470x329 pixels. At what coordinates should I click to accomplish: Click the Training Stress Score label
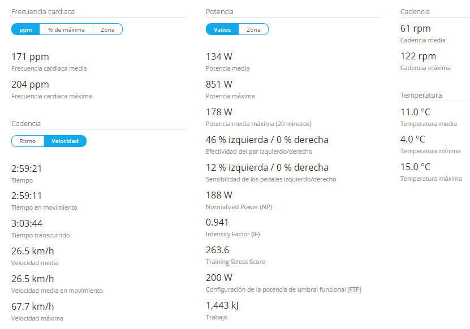click(x=235, y=262)
